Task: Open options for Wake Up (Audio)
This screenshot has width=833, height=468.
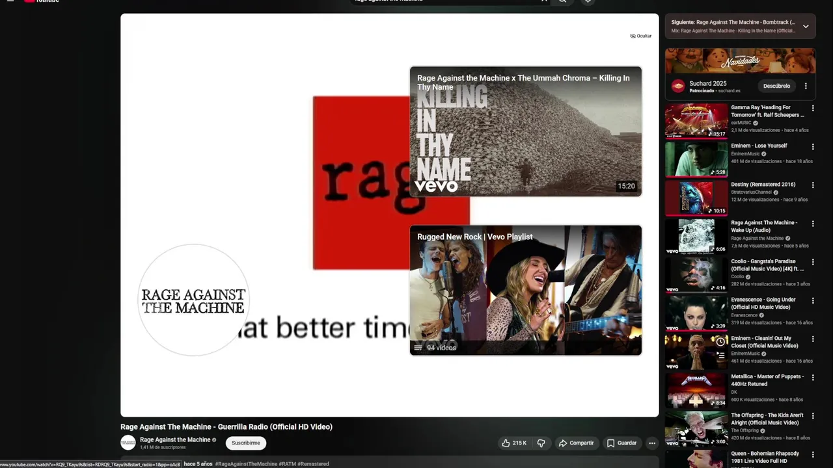Action: click(812, 224)
